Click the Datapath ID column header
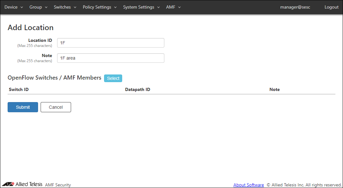This screenshot has height=188, width=343. tap(137, 89)
